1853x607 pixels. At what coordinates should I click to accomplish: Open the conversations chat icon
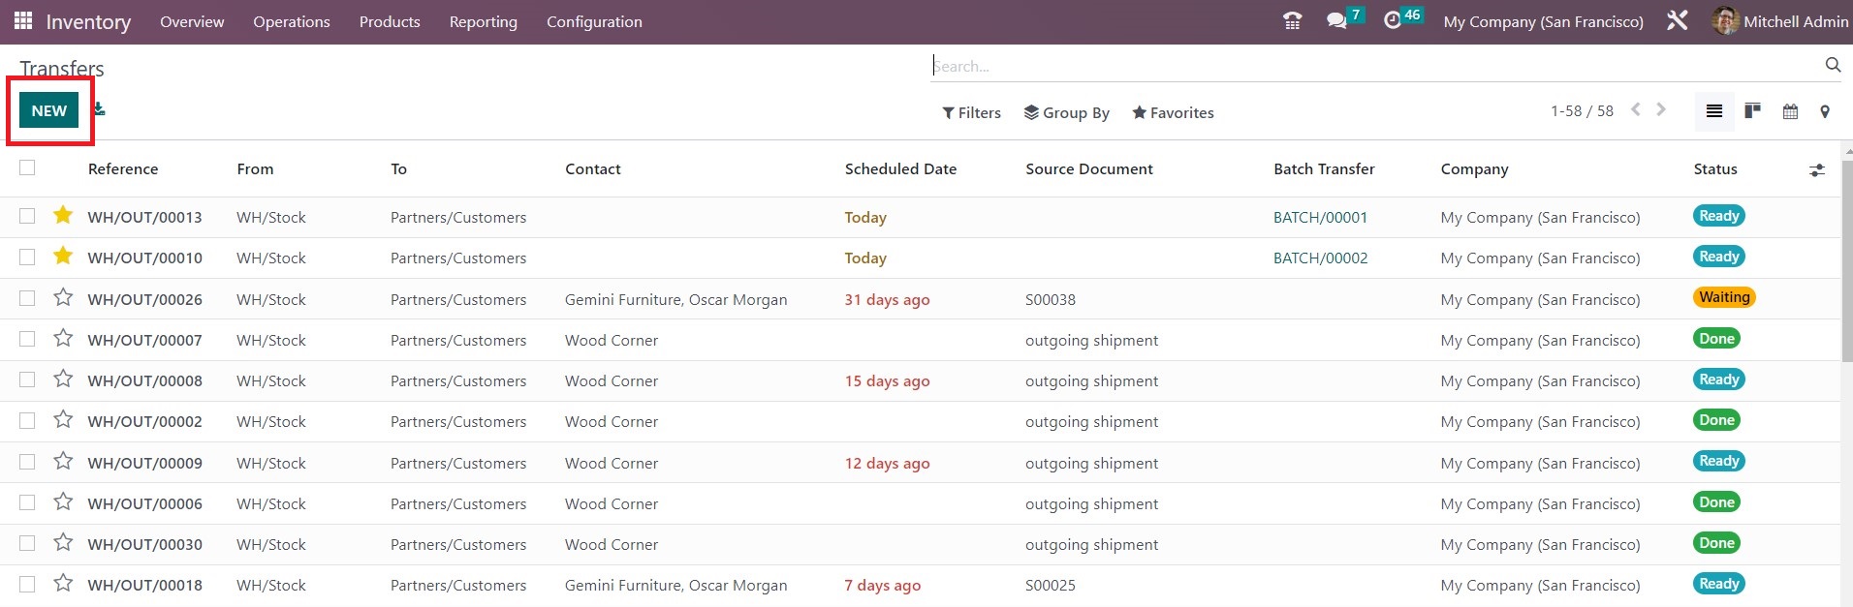coord(1336,20)
